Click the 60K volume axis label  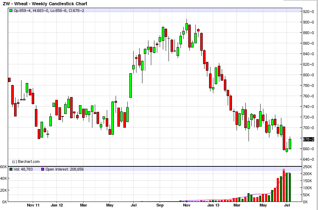click(4, 167)
